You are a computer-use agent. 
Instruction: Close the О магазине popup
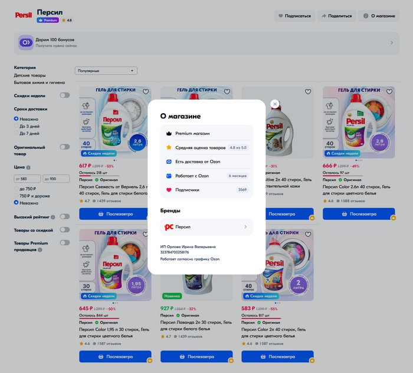pos(275,104)
